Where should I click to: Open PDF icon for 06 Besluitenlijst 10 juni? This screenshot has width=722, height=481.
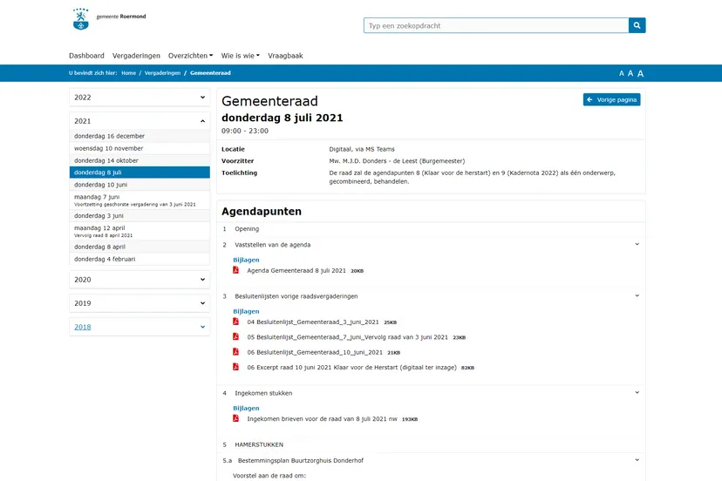point(236,352)
